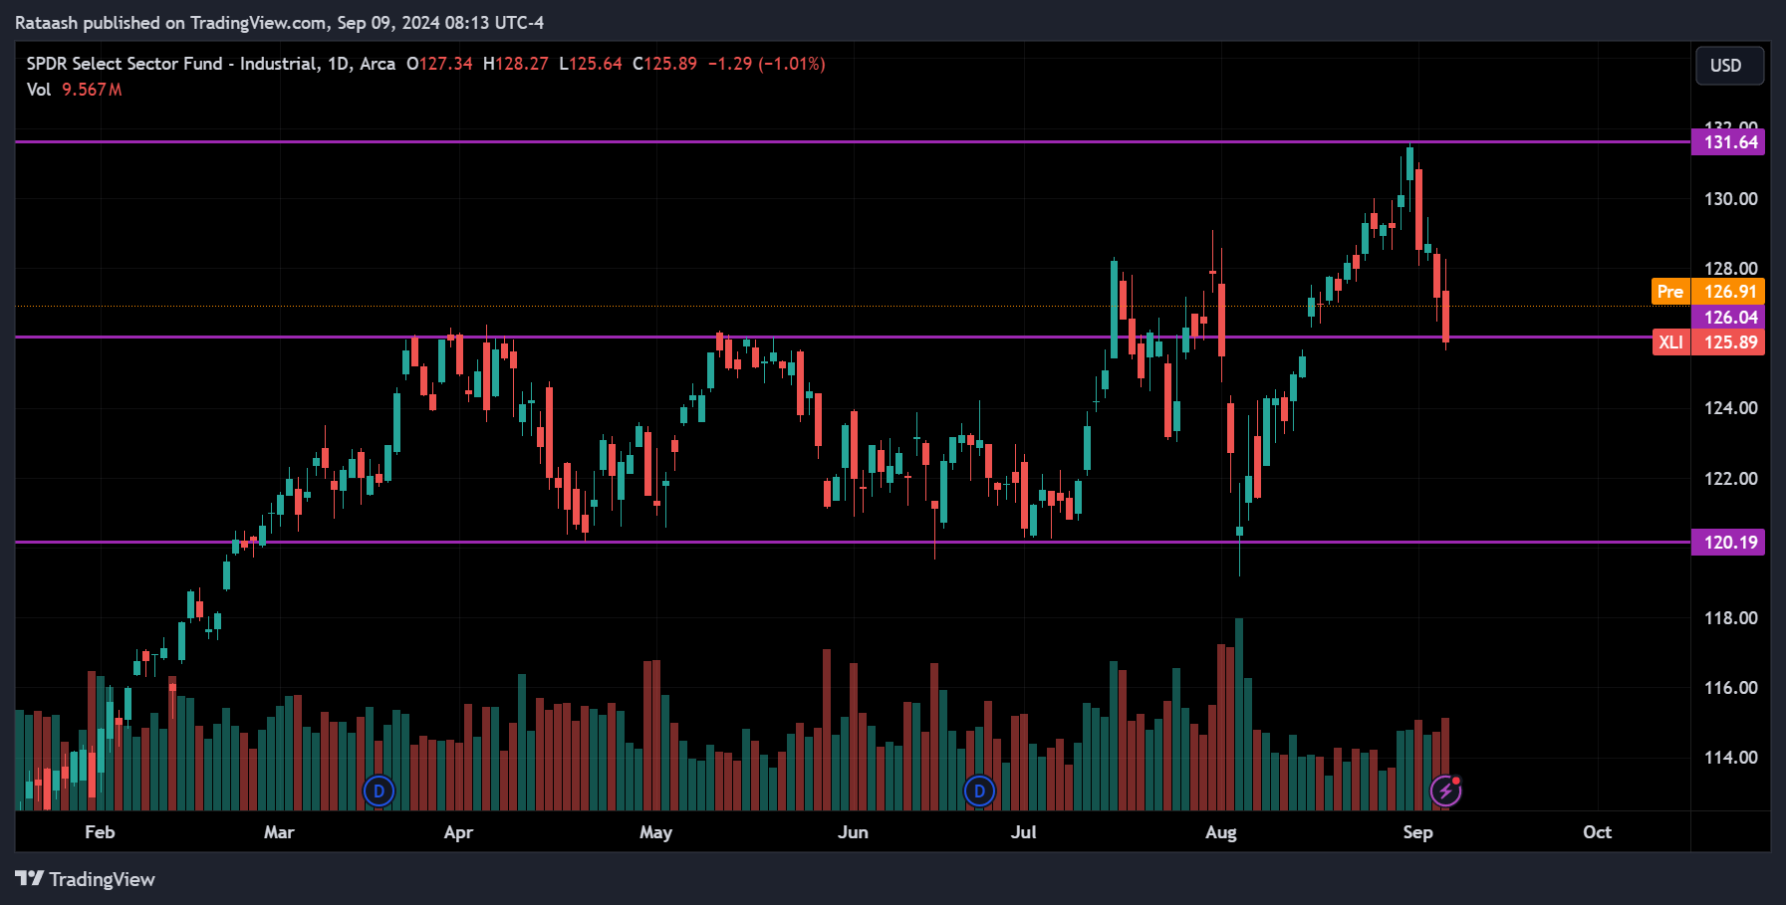Click the Oct label on time axis

tap(1597, 832)
